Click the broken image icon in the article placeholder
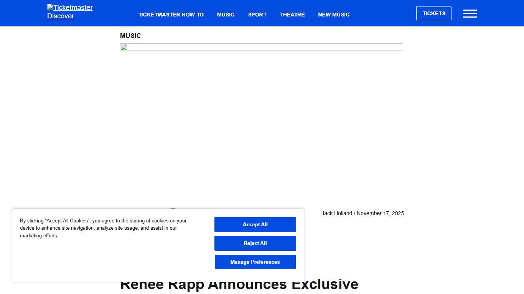 123,47
